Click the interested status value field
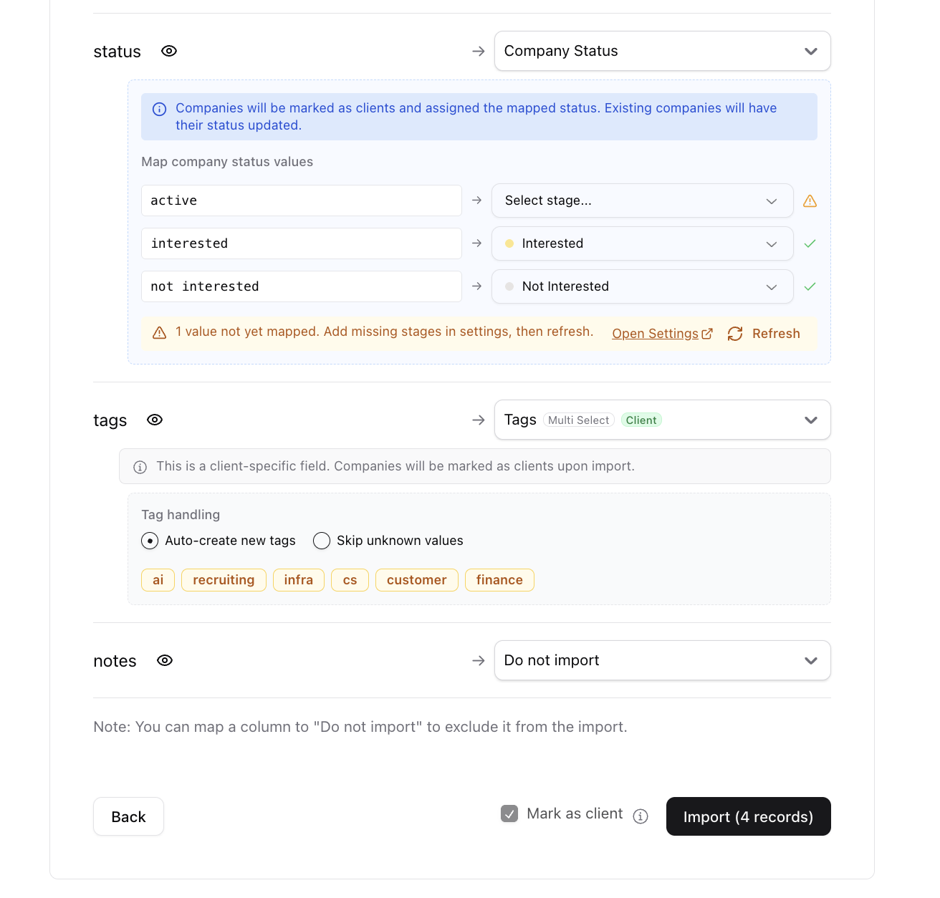The height and width of the screenshot is (898, 940). [302, 243]
